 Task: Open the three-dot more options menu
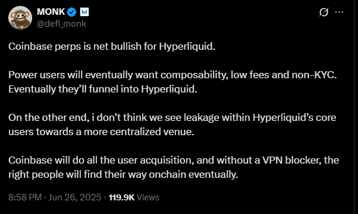tap(339, 12)
